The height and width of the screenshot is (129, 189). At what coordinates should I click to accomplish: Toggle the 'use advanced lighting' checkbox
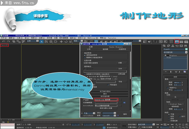(x=85, y=55)
